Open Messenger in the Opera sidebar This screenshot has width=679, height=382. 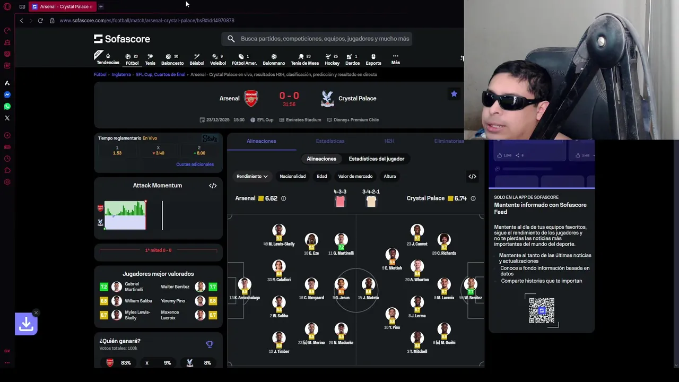7,95
